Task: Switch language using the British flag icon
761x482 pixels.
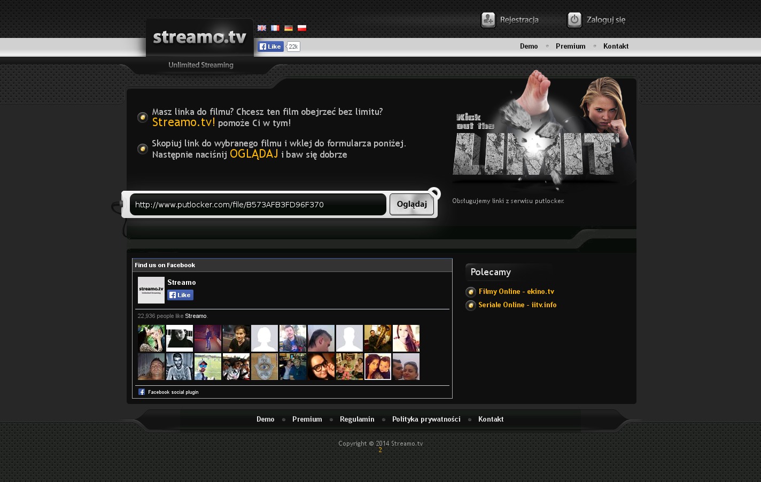Action: pyautogui.click(x=262, y=28)
